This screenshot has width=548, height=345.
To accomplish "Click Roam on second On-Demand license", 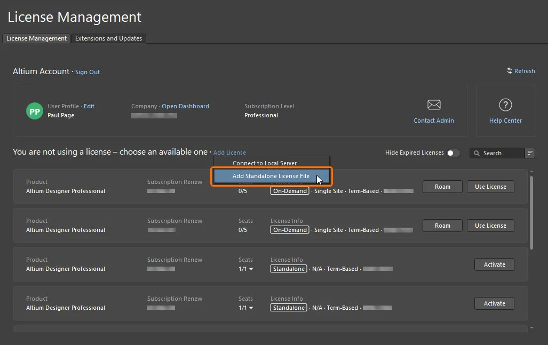I will point(442,226).
